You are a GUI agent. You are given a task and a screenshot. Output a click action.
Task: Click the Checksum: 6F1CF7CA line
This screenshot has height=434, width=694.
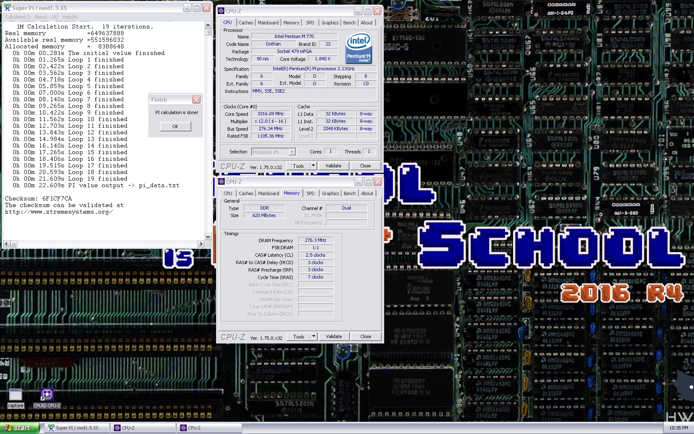(x=38, y=199)
